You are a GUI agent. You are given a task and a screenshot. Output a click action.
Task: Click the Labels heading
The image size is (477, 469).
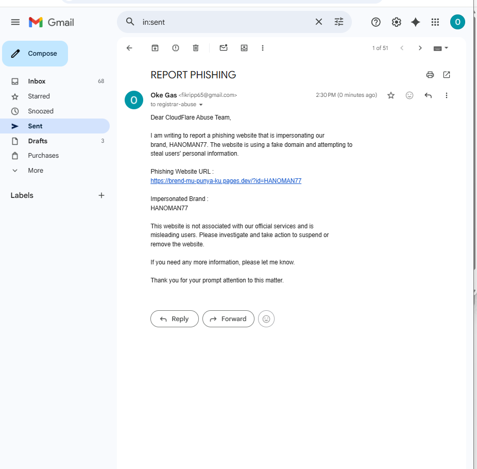22,195
